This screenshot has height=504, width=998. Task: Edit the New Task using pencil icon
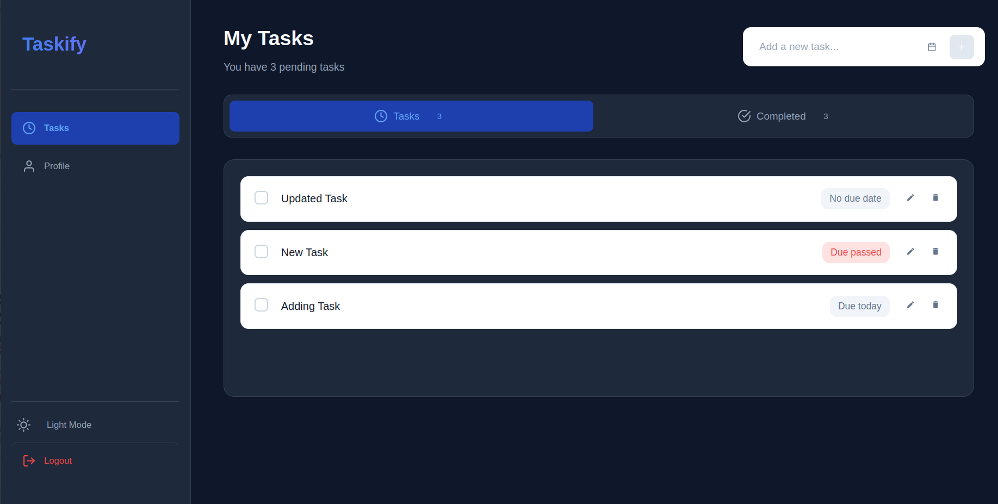point(910,252)
